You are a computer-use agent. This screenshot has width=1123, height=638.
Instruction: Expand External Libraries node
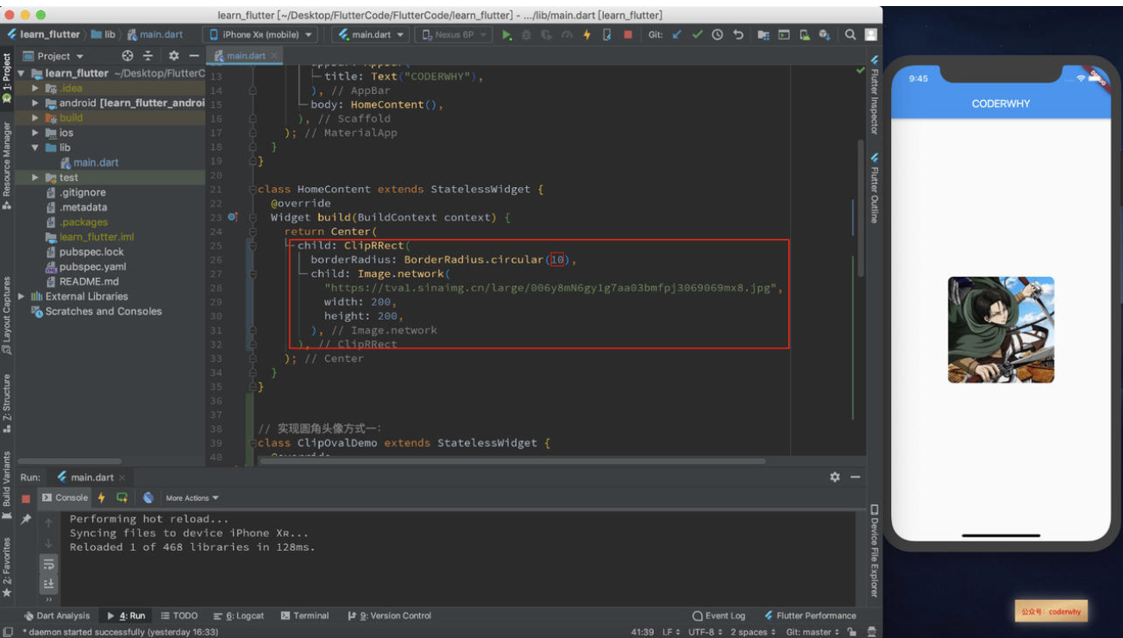pos(22,296)
